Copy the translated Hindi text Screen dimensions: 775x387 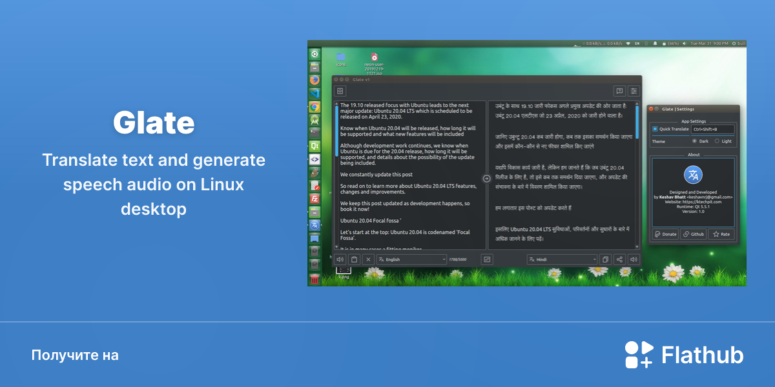coord(605,259)
